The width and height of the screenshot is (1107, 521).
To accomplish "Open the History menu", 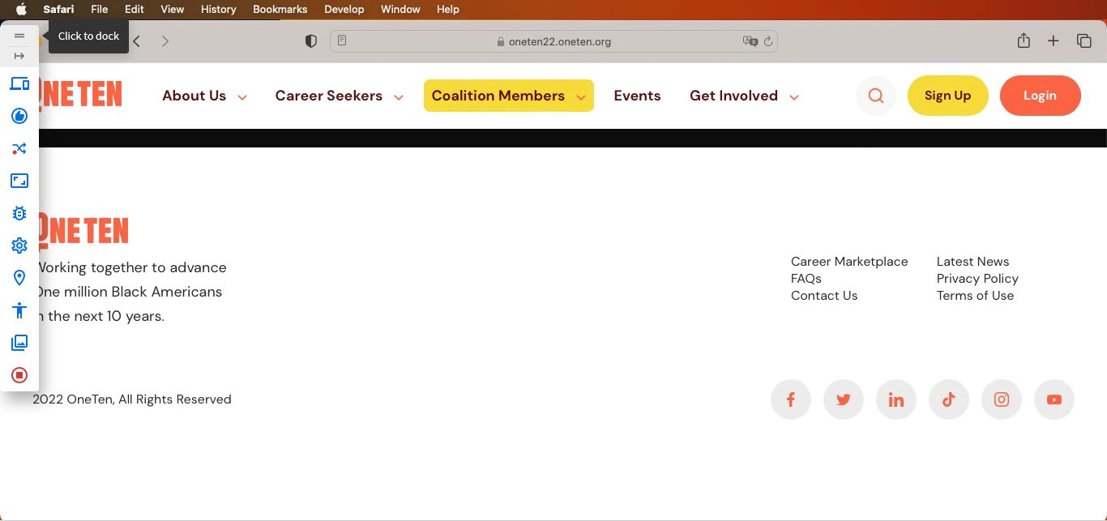I will pos(218,9).
